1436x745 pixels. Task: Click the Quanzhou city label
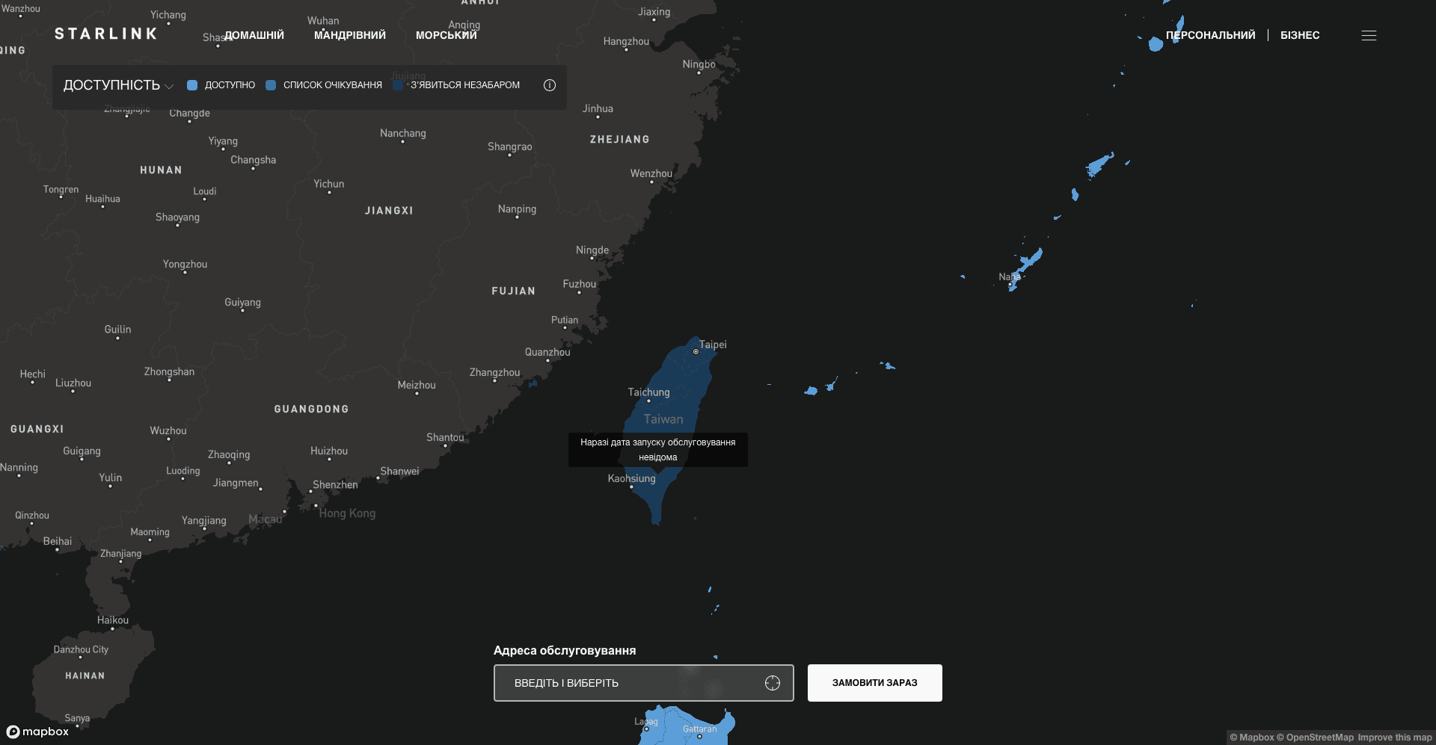(547, 352)
